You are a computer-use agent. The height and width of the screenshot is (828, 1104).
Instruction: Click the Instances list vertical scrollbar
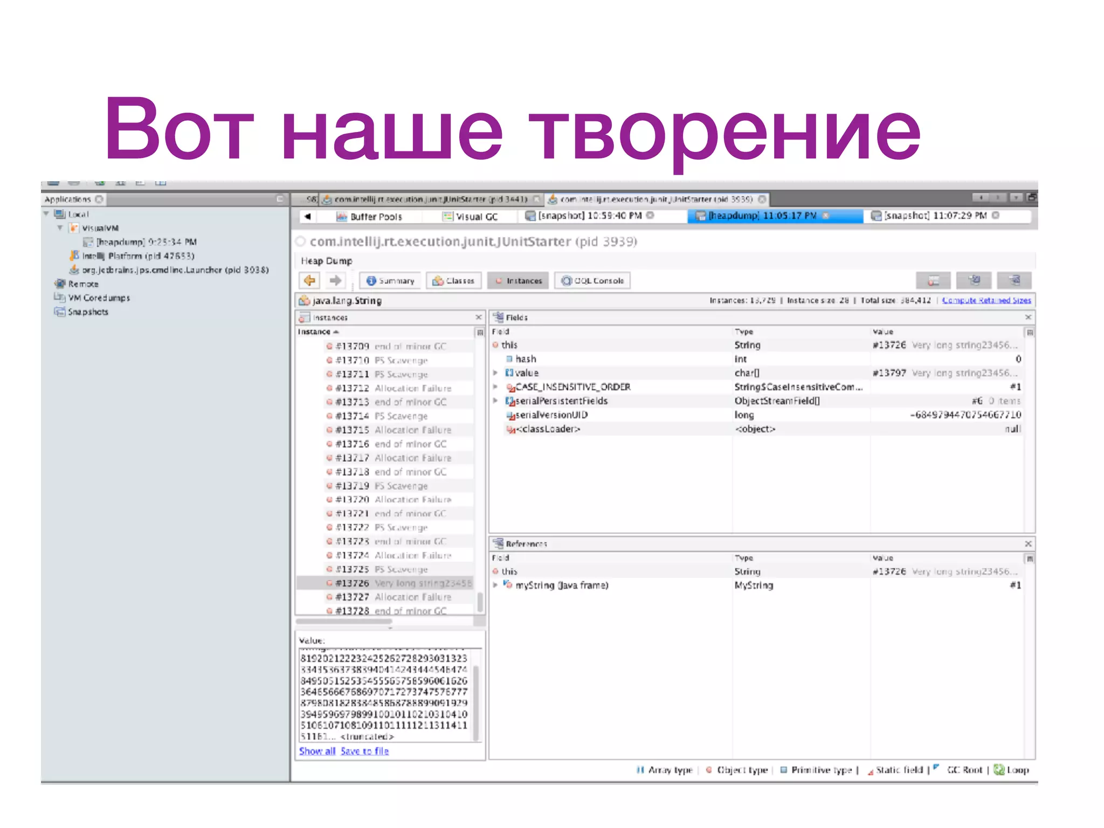point(479,602)
